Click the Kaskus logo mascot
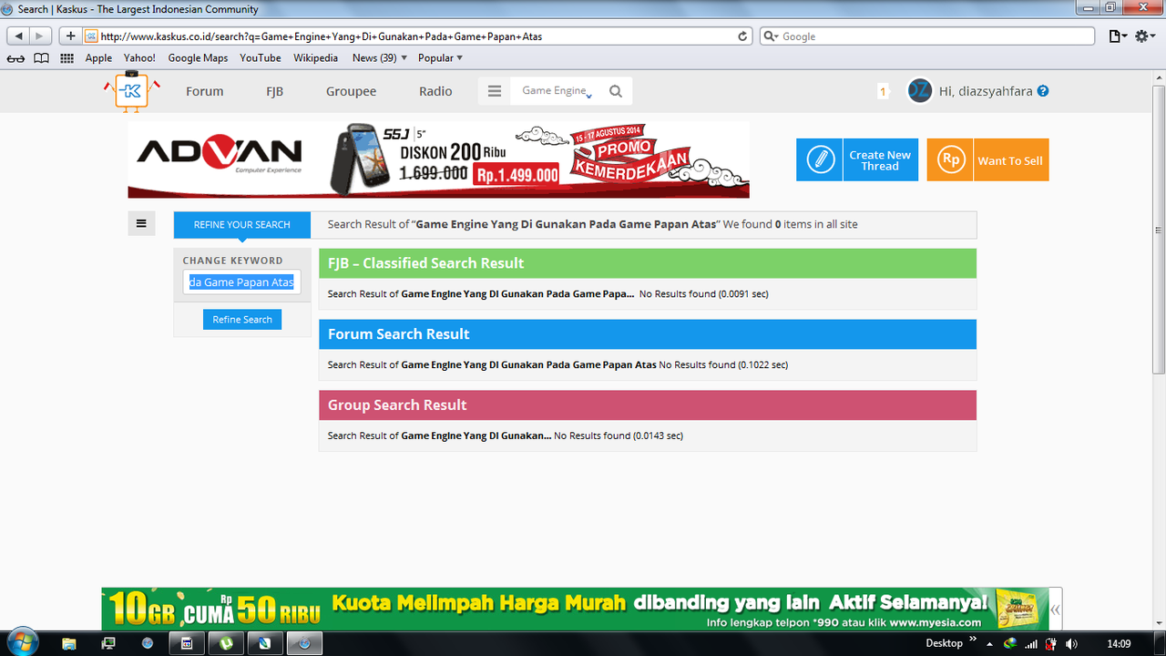Screen dimensions: 1166x656 [x=132, y=91]
